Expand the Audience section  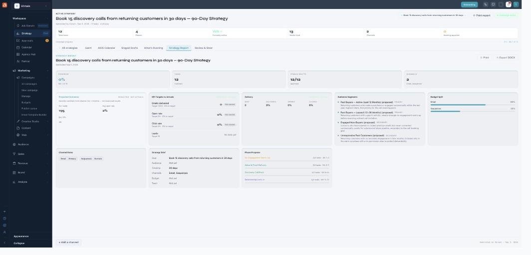30,144
